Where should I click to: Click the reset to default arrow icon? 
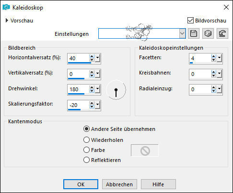pyautogui.click(x=222, y=33)
